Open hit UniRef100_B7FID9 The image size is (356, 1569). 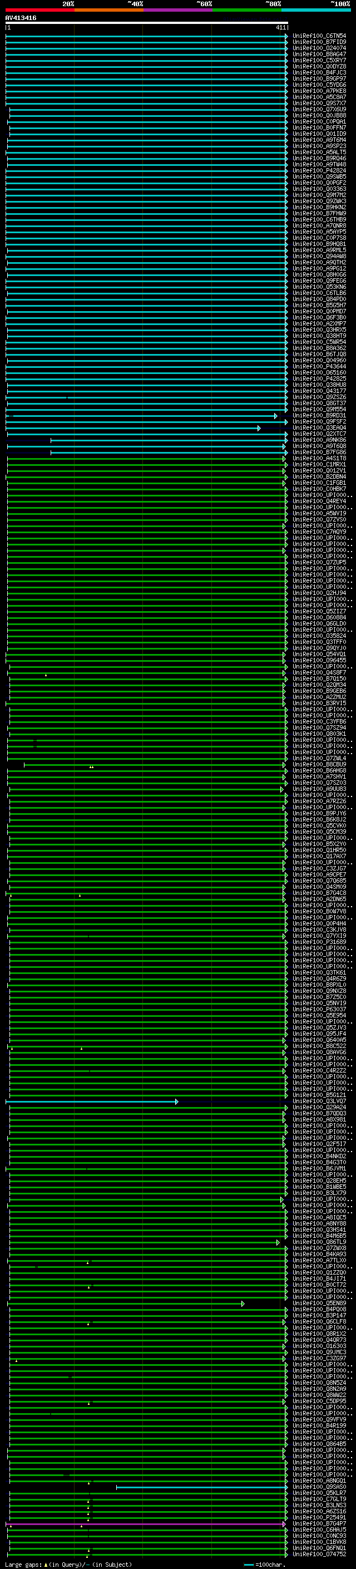pos(319,42)
